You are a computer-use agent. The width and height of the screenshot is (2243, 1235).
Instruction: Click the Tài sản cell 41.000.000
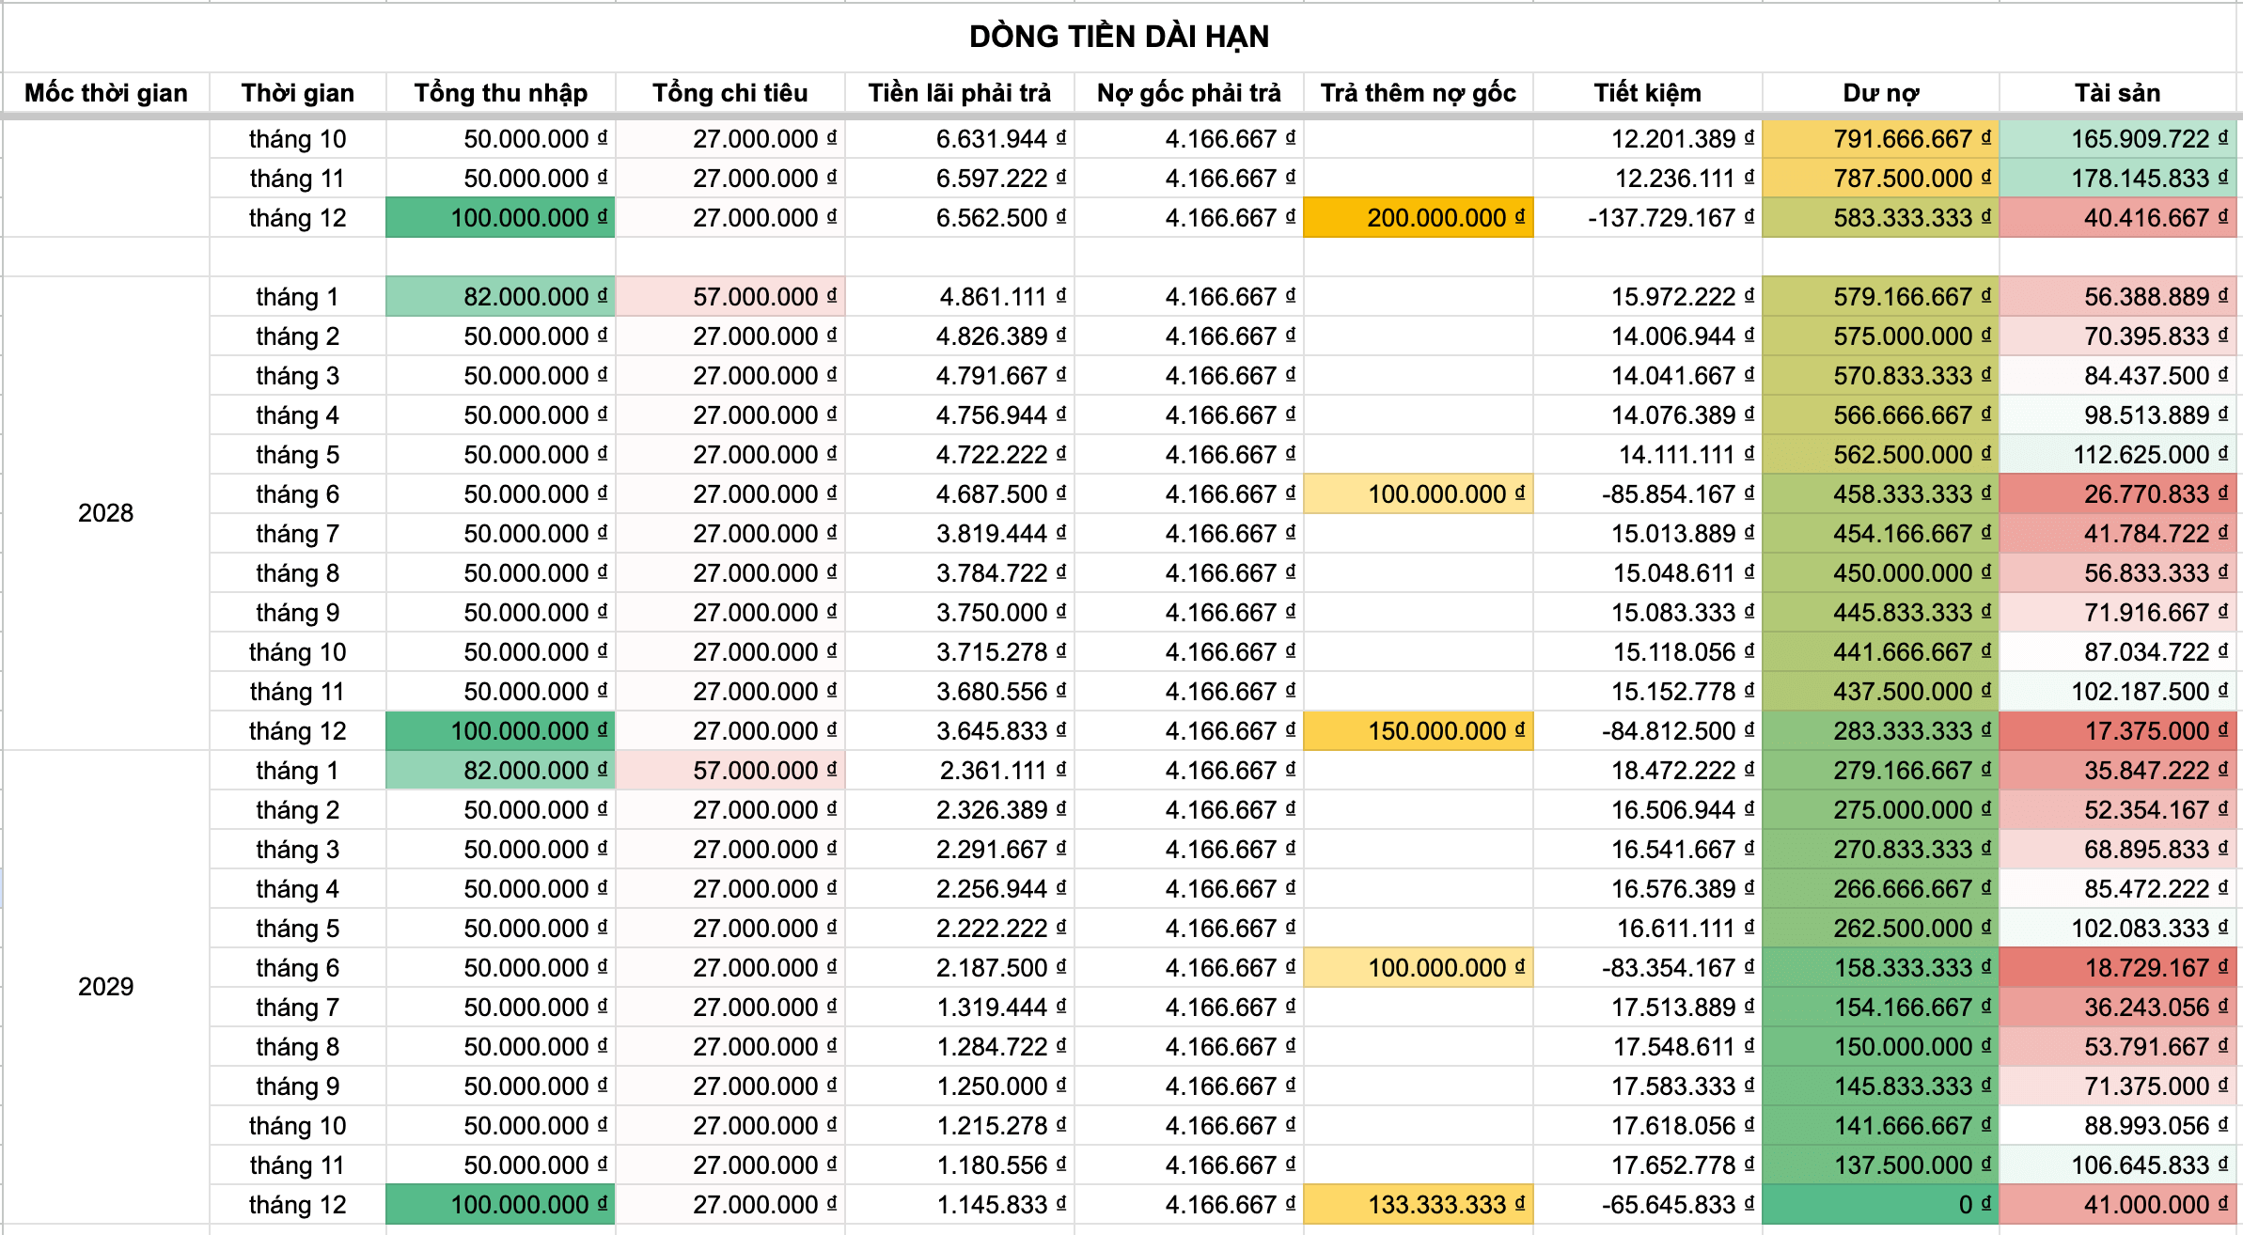point(2118,1205)
